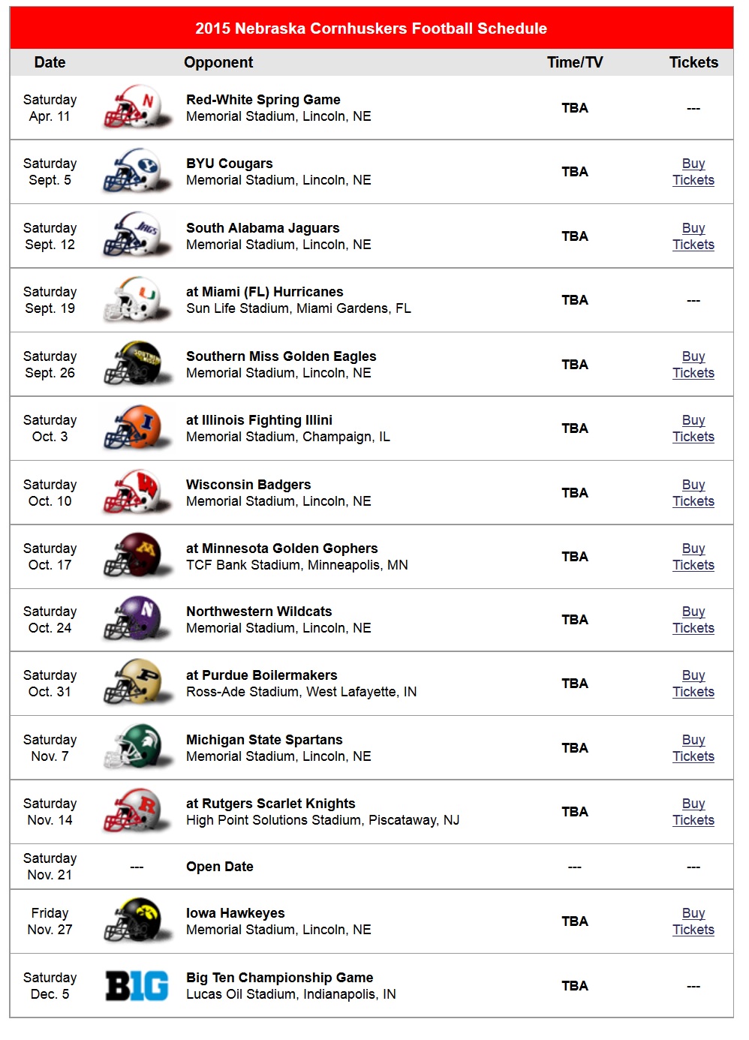Buy Tickets for the Wisconsin Badgers game
Viewport: 749px width, 1040px height.
[693, 493]
